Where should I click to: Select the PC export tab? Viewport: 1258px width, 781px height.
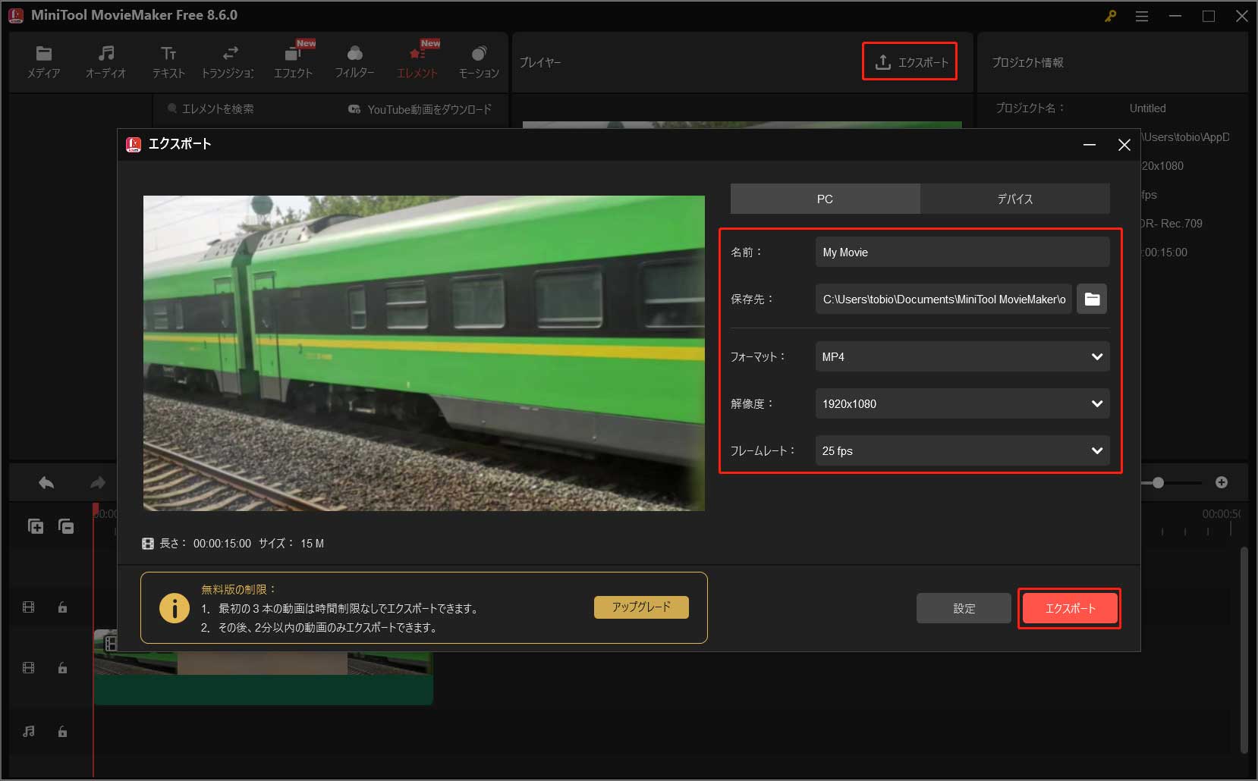[825, 199]
